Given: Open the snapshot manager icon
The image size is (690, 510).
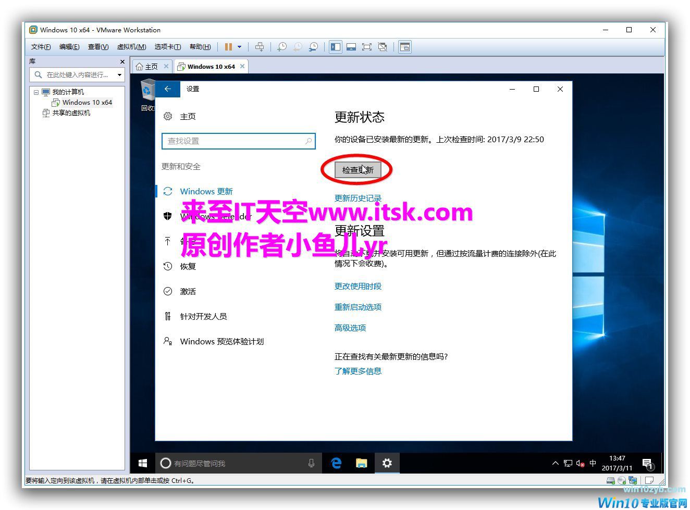Looking at the screenshot, I should (313, 47).
